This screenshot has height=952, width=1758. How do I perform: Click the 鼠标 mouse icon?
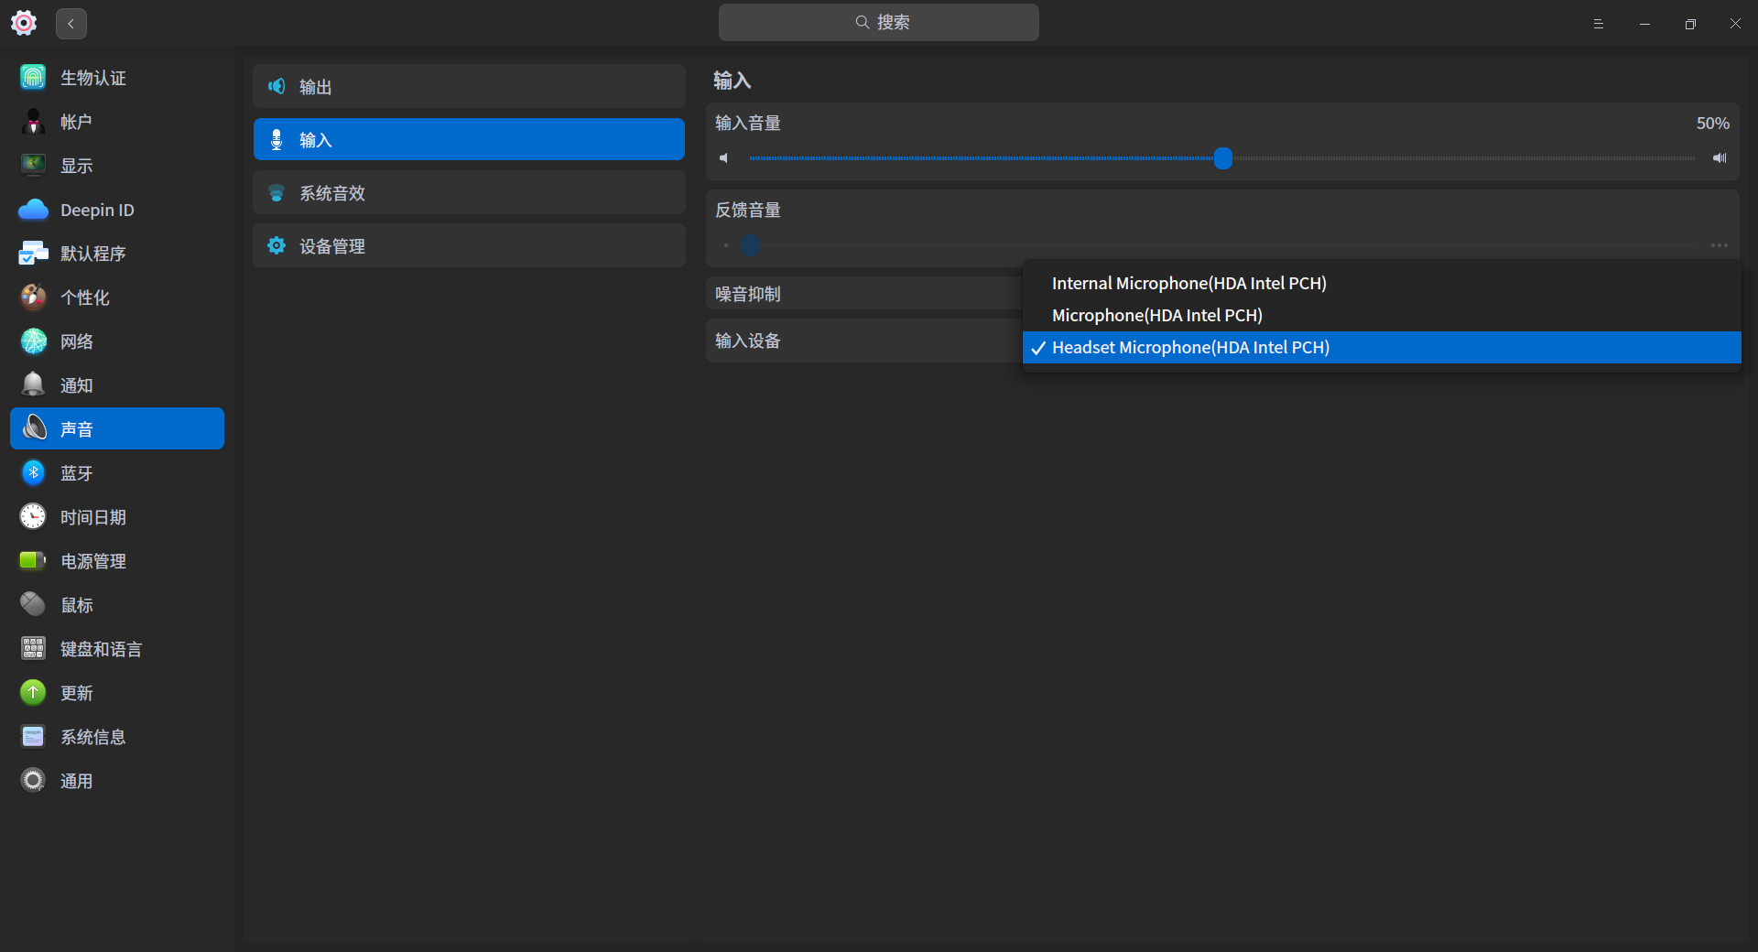(x=33, y=605)
